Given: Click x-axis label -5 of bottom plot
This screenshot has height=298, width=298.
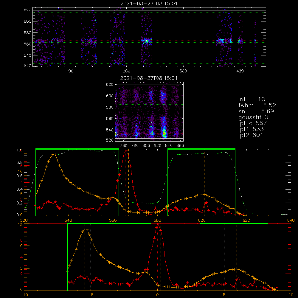Looking at the screenshot, I should (91, 295).
